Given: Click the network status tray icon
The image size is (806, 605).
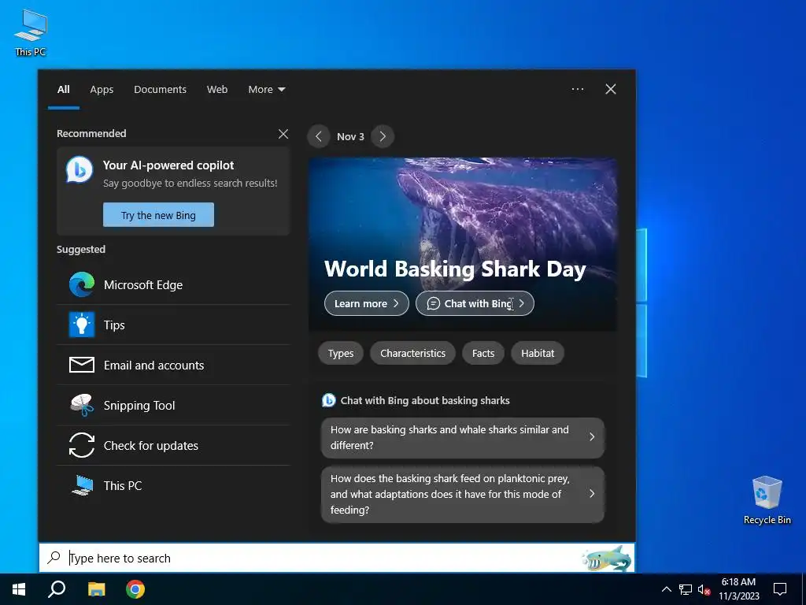Looking at the screenshot, I should coord(686,589).
